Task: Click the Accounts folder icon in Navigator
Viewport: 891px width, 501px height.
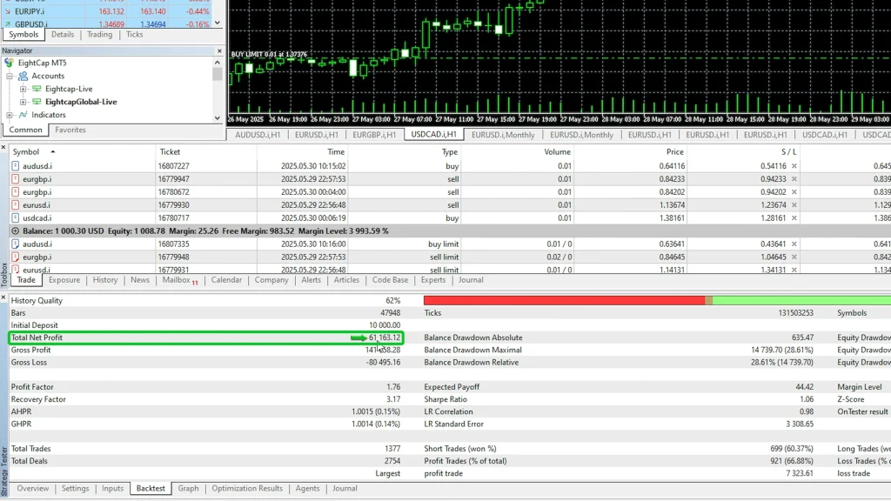Action: pos(23,77)
